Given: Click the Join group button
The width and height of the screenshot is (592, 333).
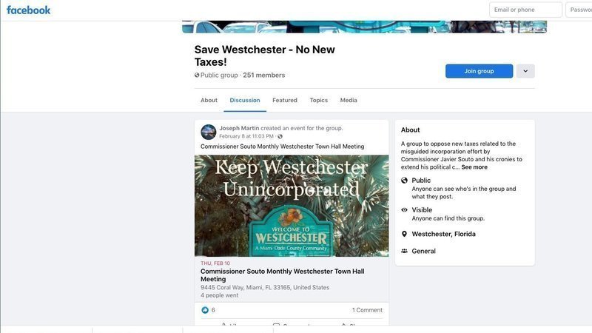Looking at the screenshot, I should tap(479, 71).
